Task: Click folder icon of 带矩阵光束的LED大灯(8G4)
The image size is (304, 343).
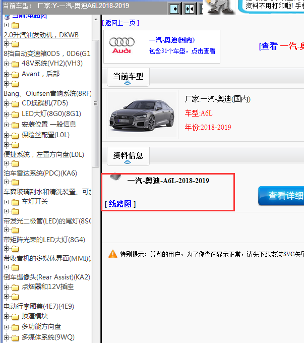Action: (x=15, y=230)
